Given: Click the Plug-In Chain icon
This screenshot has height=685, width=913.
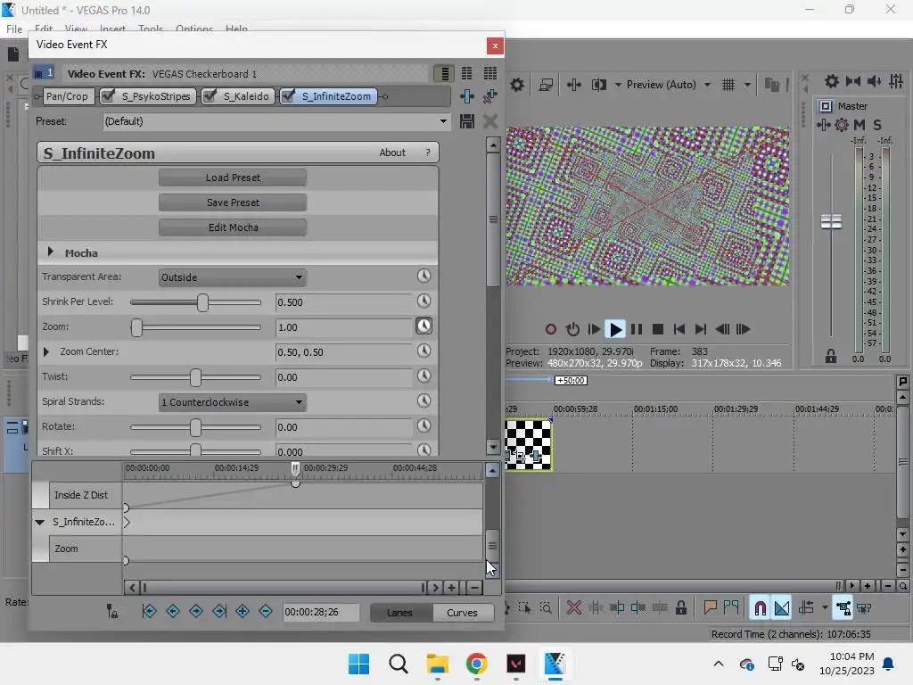Looking at the screenshot, I should pyautogui.click(x=467, y=96).
